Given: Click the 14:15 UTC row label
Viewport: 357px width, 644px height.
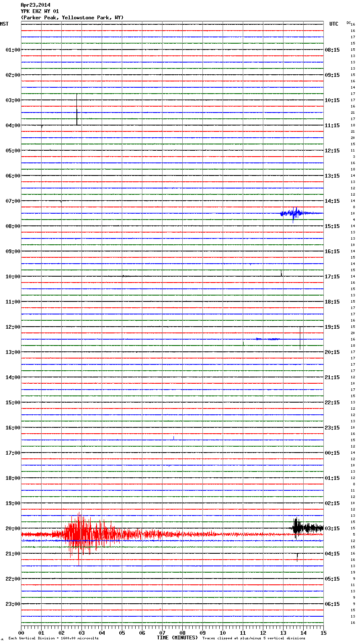Looking at the screenshot, I should [332, 201].
